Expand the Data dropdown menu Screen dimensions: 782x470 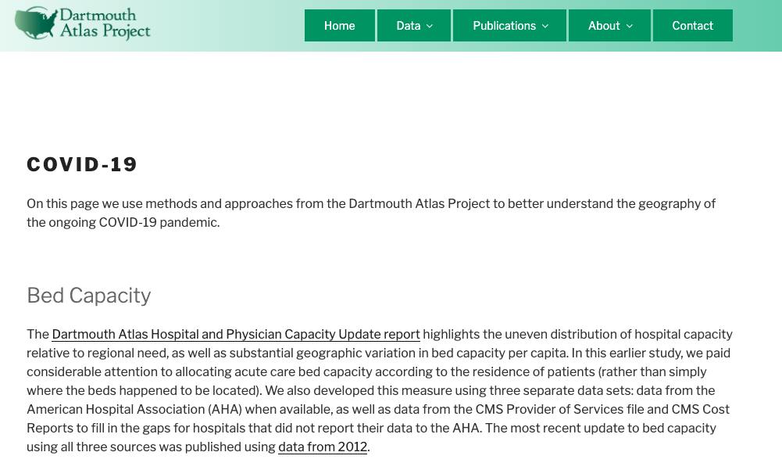[414, 26]
